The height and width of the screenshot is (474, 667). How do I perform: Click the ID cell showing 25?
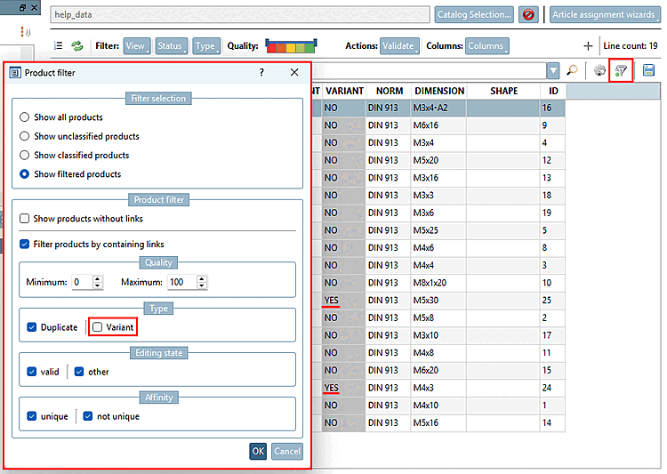(552, 300)
